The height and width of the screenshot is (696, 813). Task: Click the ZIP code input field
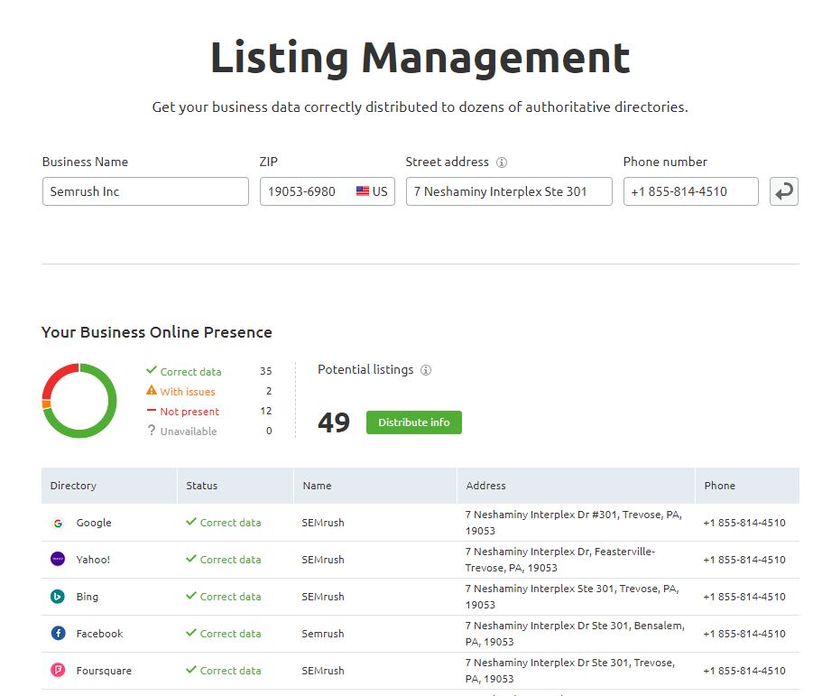(328, 191)
